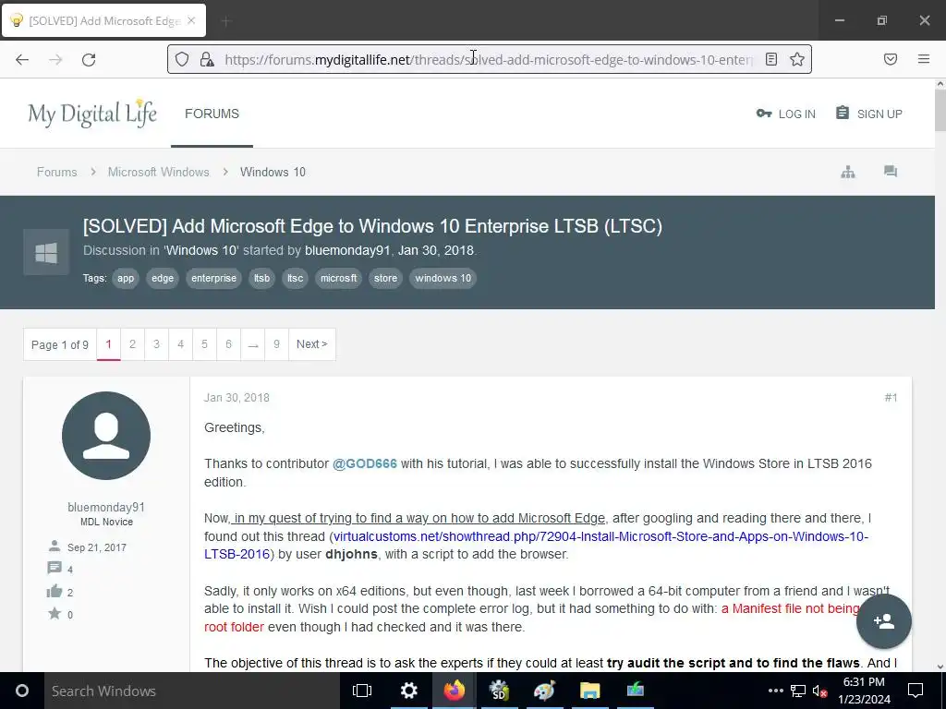This screenshot has width=946, height=709.
Task: Select the [SOLVED] Add Microsoft Edge tab
Action: pyautogui.click(x=103, y=20)
